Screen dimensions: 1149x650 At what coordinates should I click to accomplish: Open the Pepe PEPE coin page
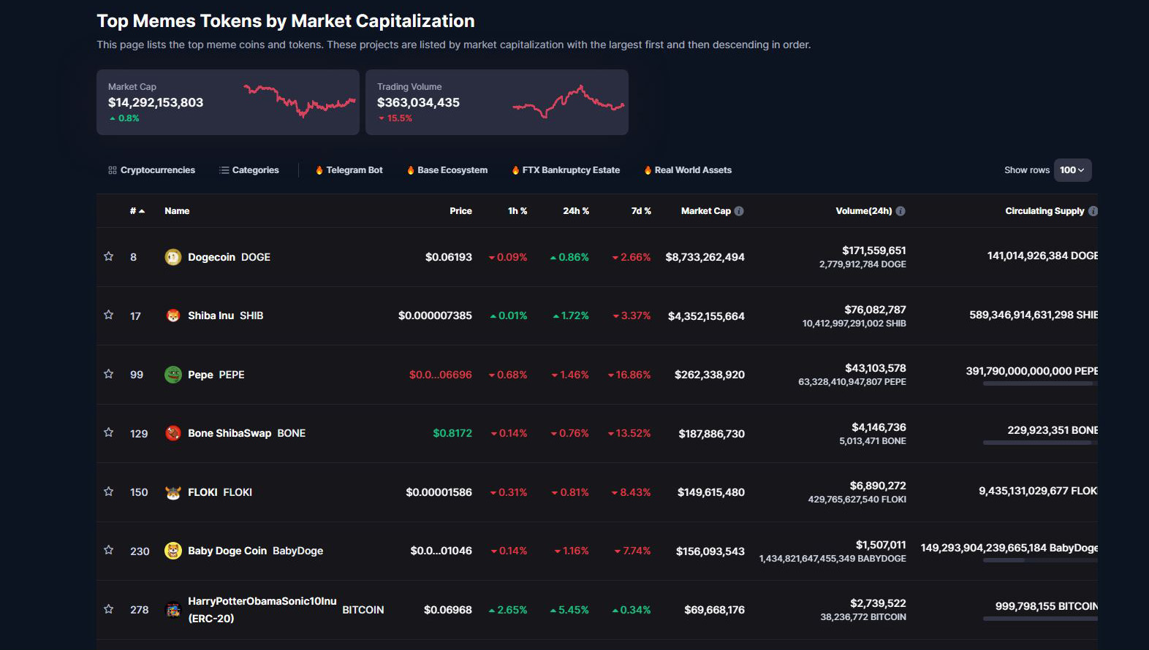[x=216, y=375]
